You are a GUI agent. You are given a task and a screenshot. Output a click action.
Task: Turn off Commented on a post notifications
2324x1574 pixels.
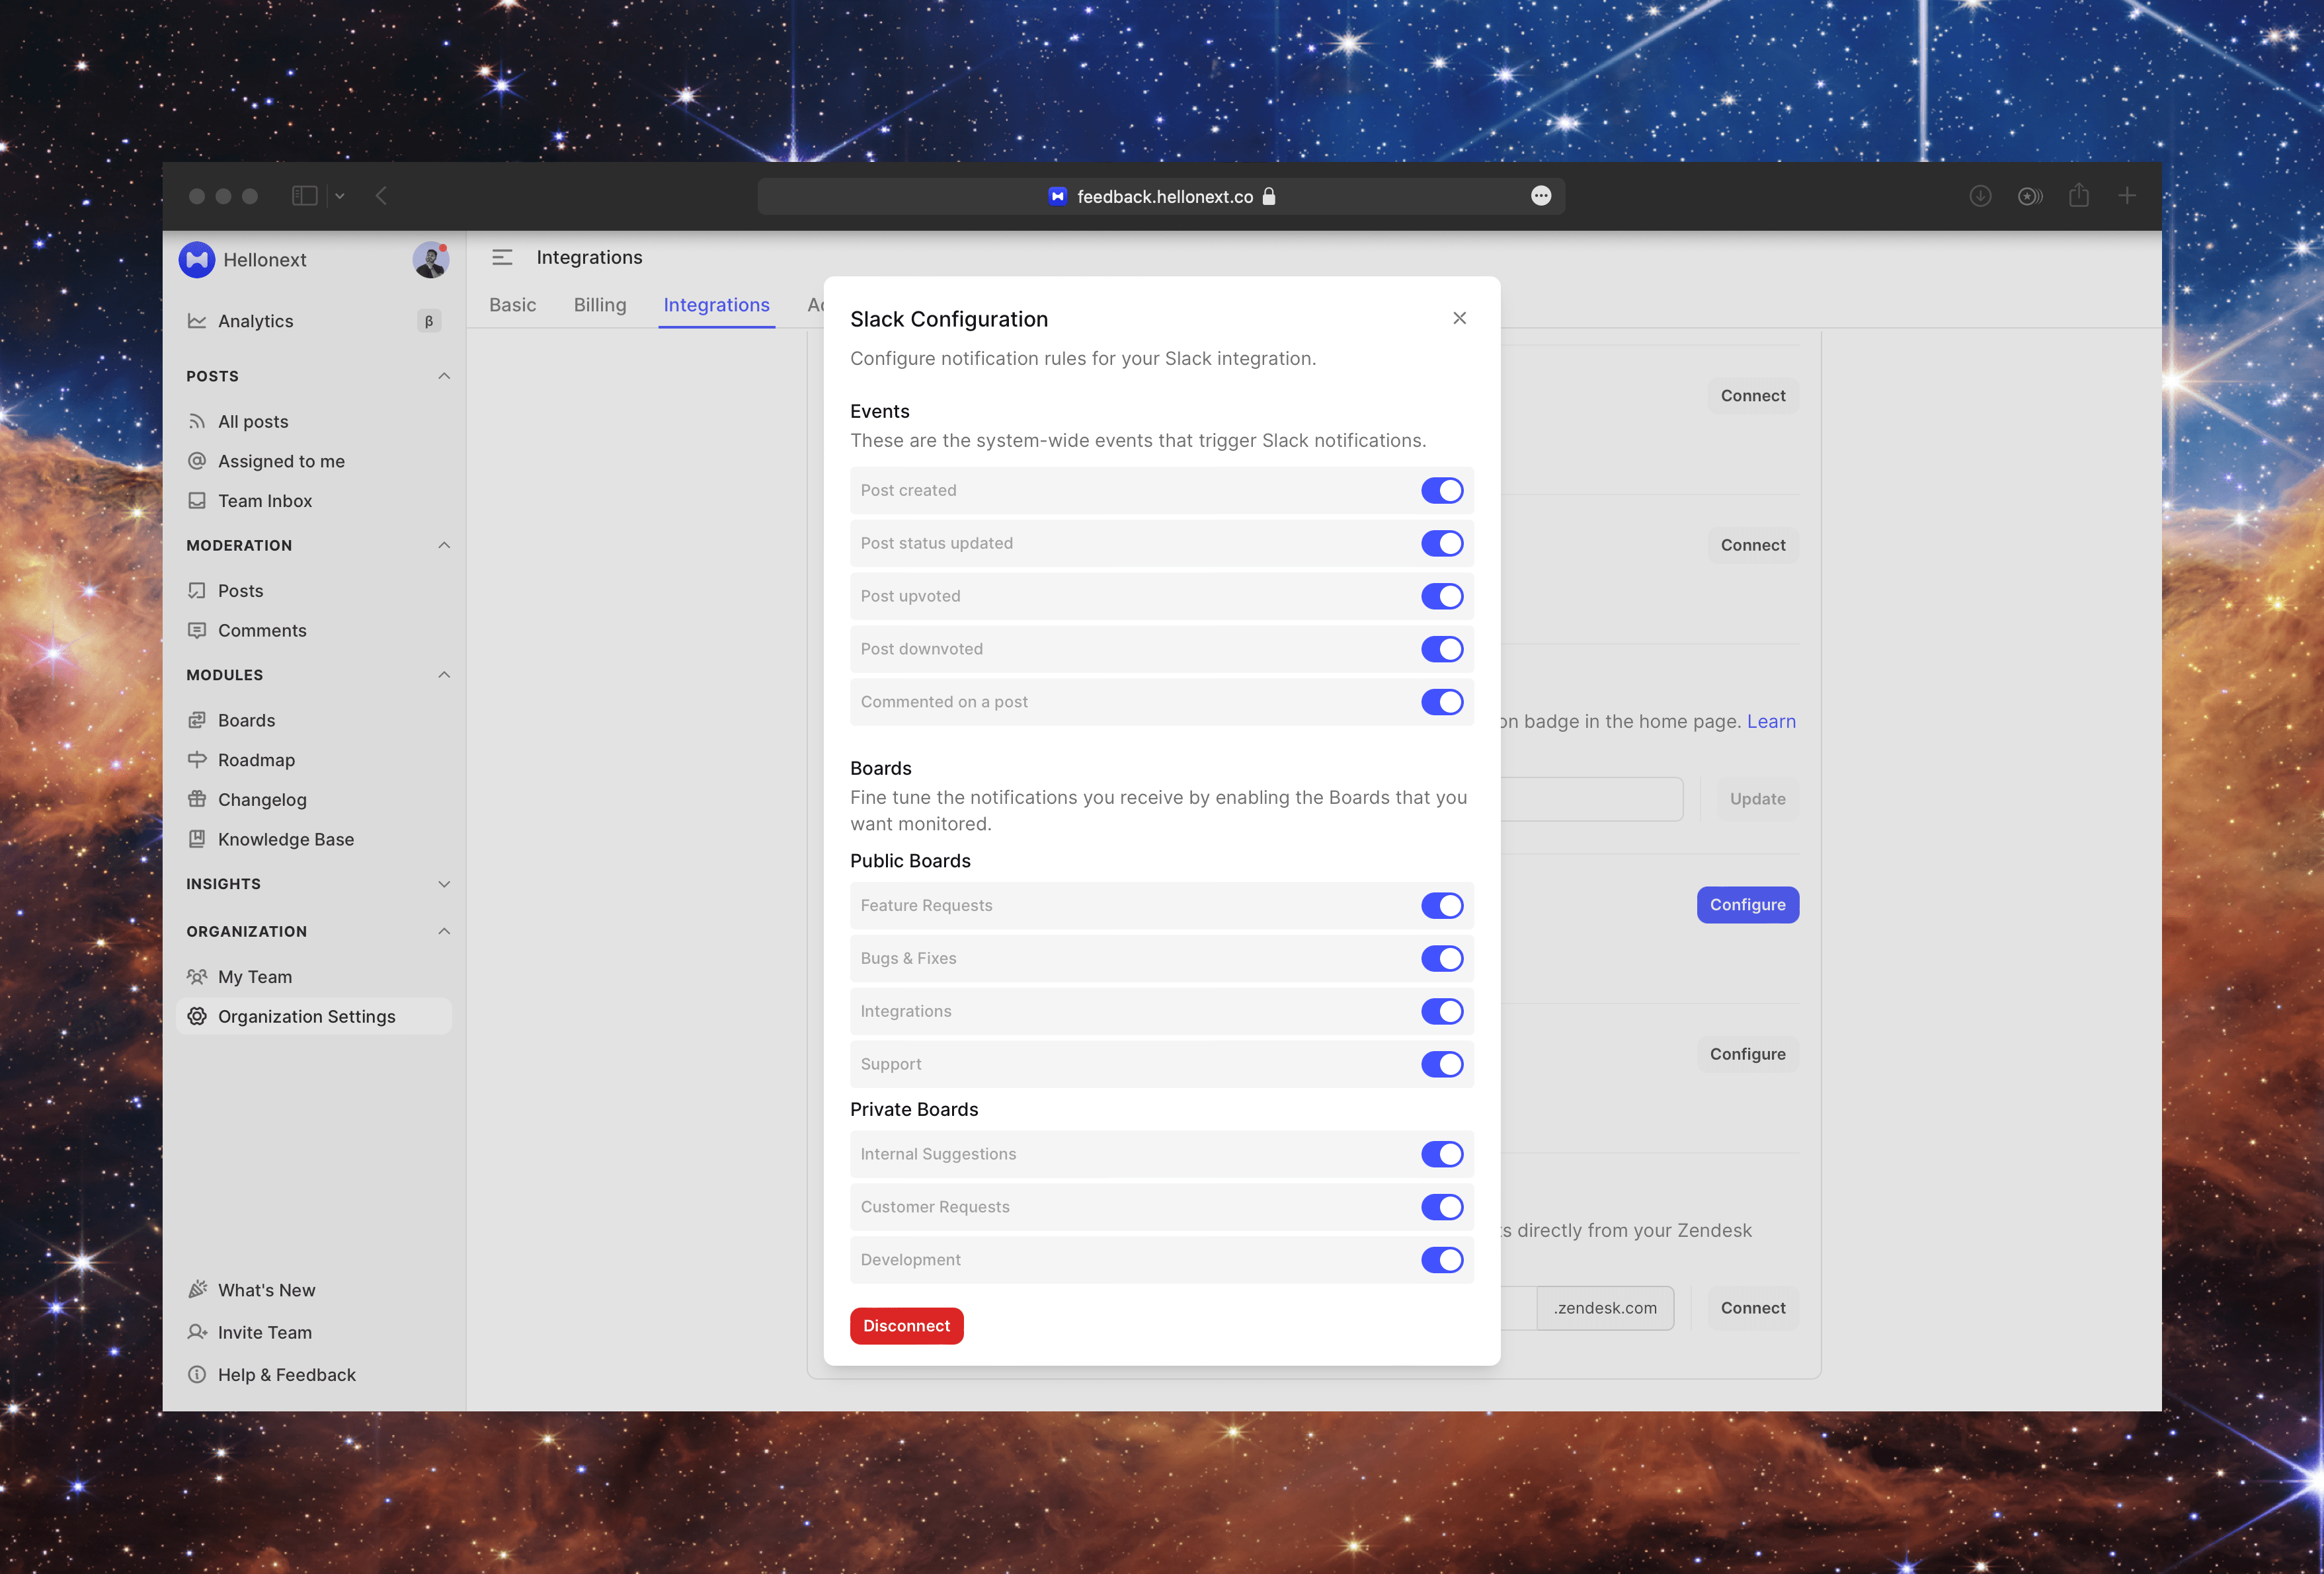click(x=1442, y=701)
